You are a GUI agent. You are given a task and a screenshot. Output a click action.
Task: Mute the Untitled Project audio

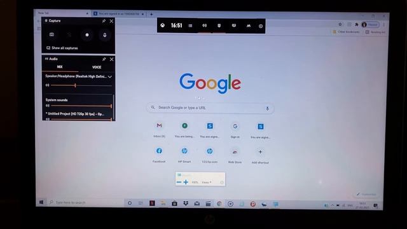[x=47, y=119]
